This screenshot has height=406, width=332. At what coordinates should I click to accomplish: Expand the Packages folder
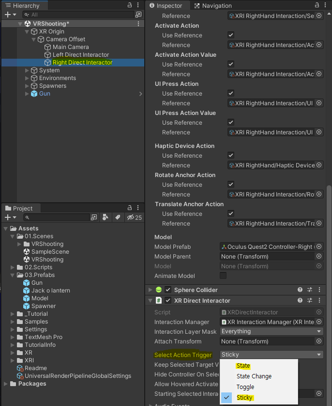point(6,384)
